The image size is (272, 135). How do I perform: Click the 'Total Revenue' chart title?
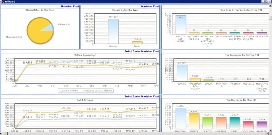click(x=85, y=100)
